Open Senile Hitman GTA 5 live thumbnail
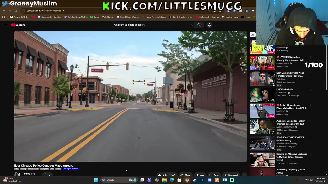Screen dimensions: 328x184 pyautogui.click(x=262, y=111)
